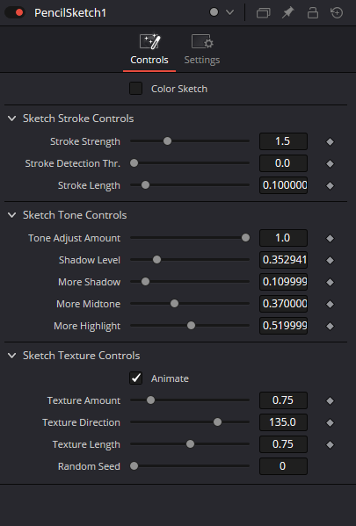356x526 pixels.
Task: Add keyframe for Stroke Length
Action: (x=331, y=185)
